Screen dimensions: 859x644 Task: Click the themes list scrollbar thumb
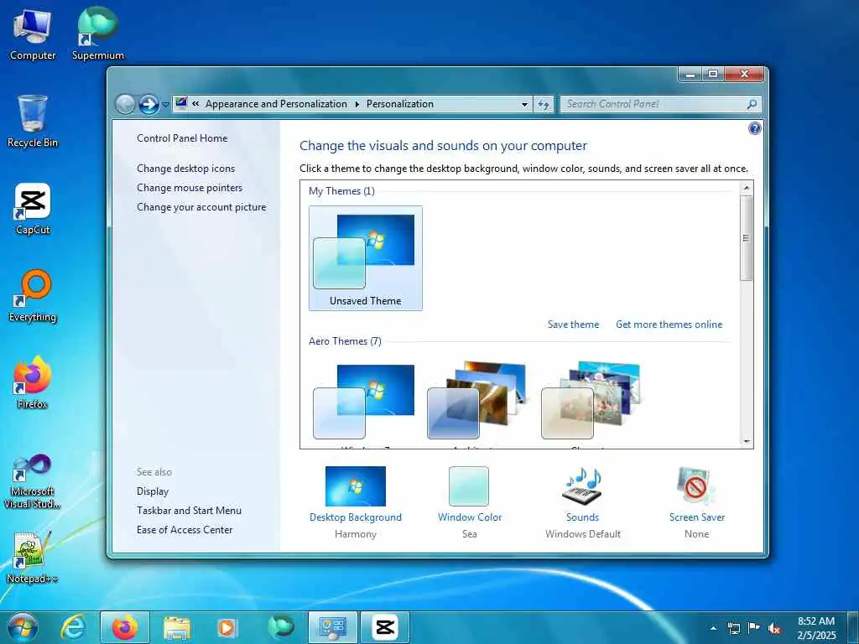[746, 238]
